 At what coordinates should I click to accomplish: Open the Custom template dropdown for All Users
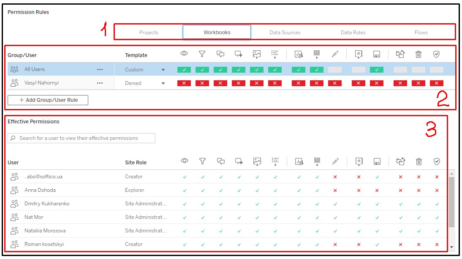(163, 70)
